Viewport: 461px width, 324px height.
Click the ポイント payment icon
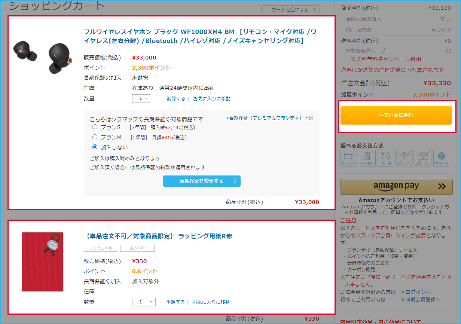[442, 158]
